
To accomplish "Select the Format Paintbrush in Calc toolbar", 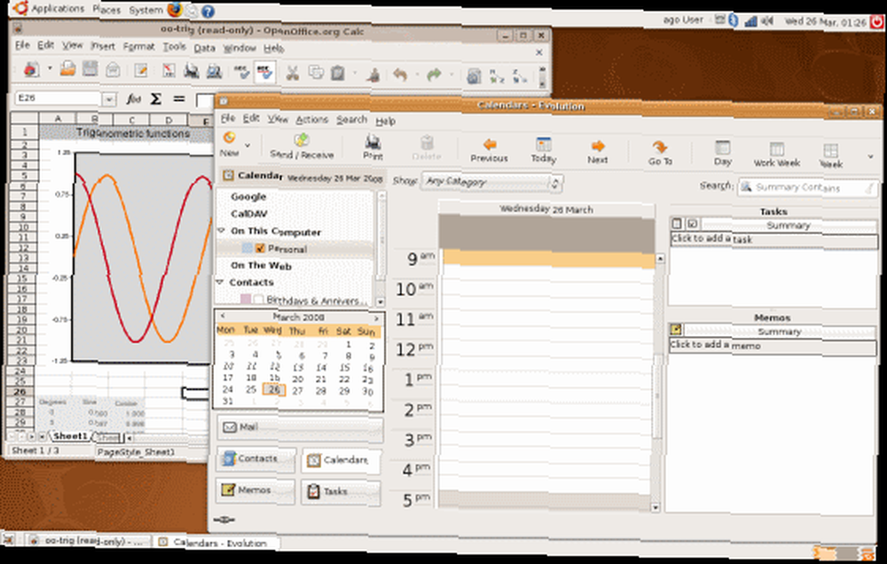I will tap(373, 74).
